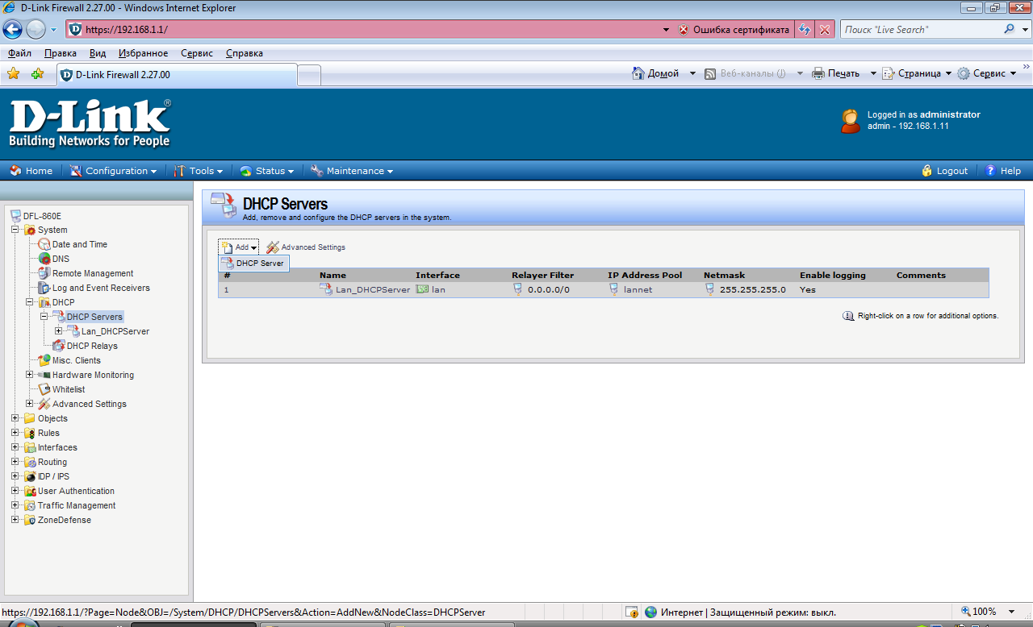The width and height of the screenshot is (1033, 627).
Task: Click the Lan_DHCPServer name in table
Action: (x=373, y=289)
